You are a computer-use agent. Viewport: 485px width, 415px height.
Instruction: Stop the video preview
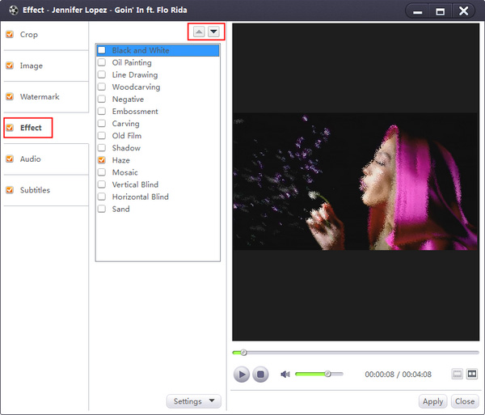click(260, 375)
